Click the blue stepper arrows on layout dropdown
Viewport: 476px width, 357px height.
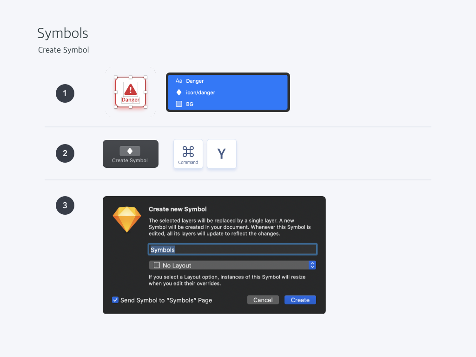[x=312, y=265]
